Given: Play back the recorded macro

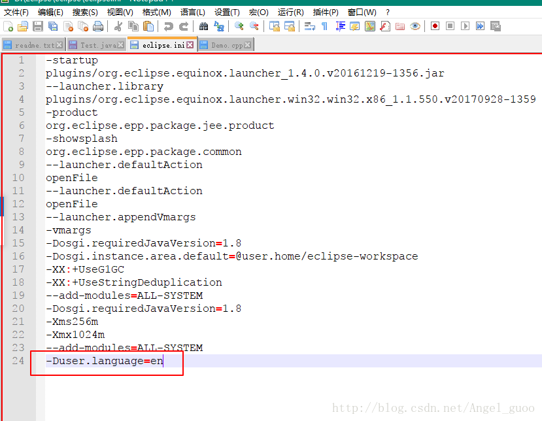Looking at the screenshot, I should coord(466,26).
